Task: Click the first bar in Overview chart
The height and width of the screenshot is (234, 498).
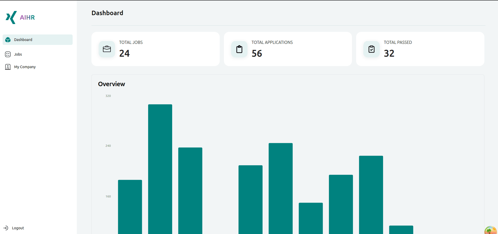Action: 130,207
